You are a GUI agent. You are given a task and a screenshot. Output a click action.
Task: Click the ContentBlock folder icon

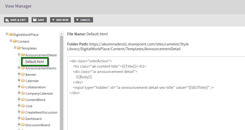pyautogui.click(x=23, y=100)
